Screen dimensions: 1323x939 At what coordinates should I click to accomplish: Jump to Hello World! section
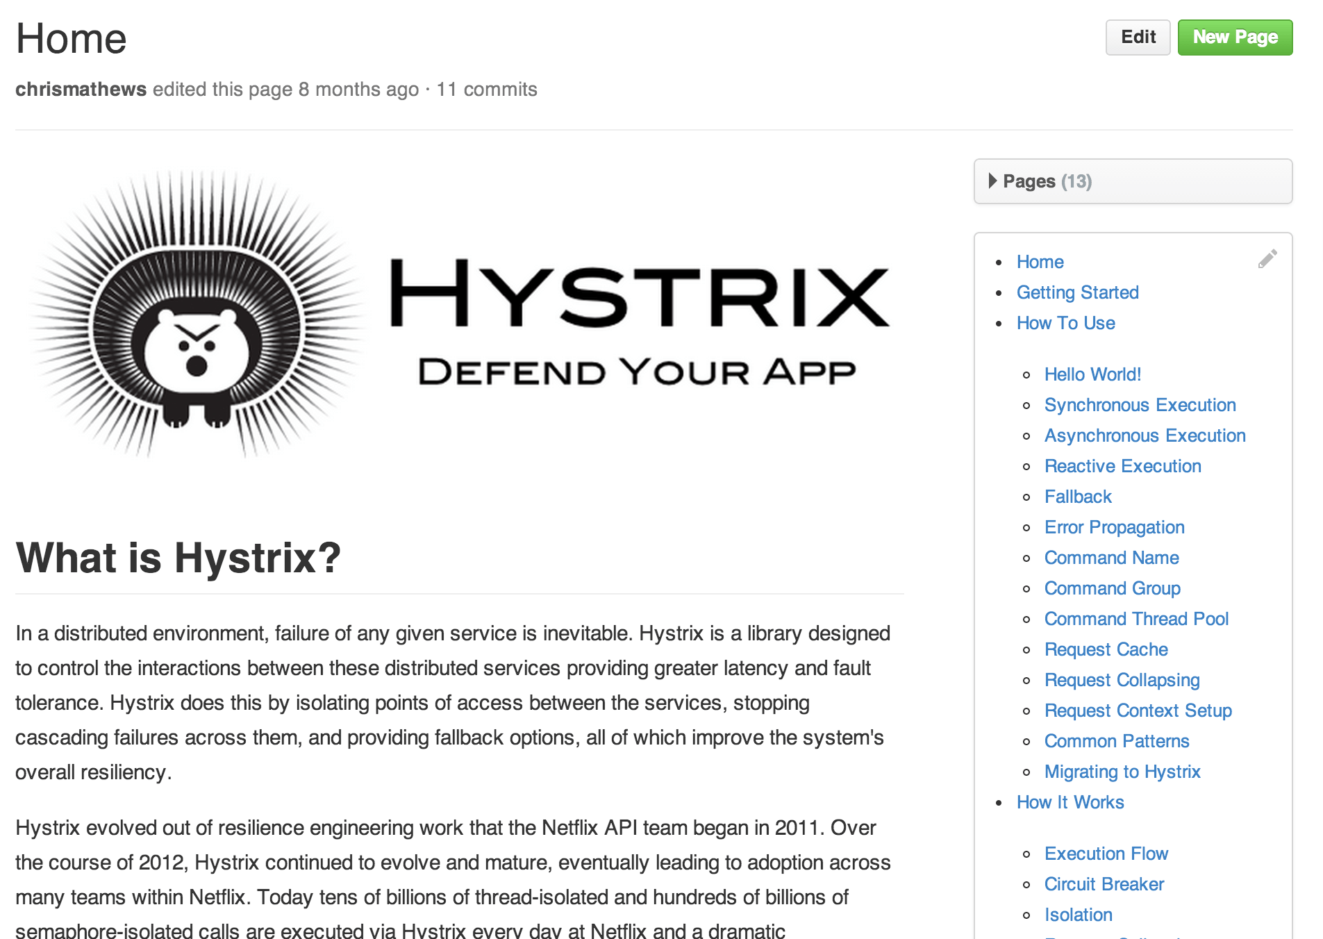1092,374
